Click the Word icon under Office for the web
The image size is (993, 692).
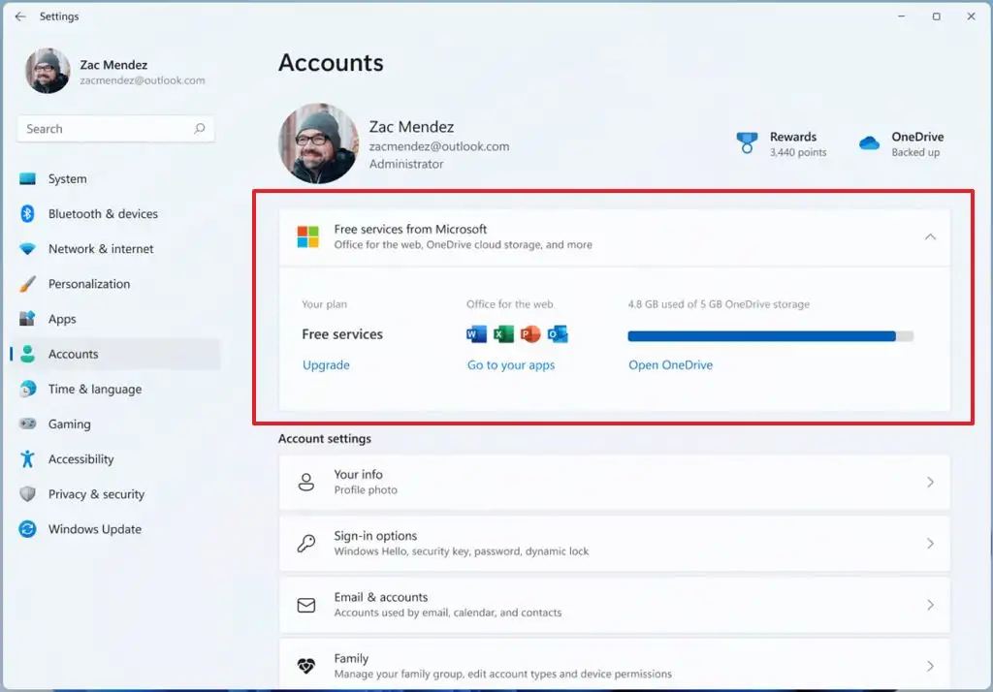tap(476, 334)
